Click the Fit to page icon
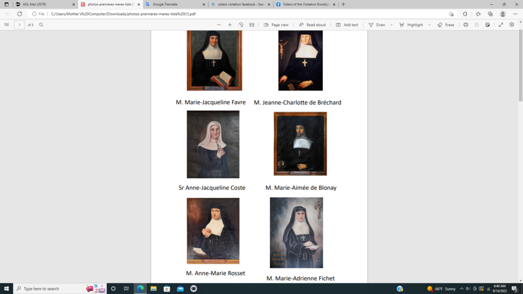The height and width of the screenshot is (294, 523). [252, 25]
